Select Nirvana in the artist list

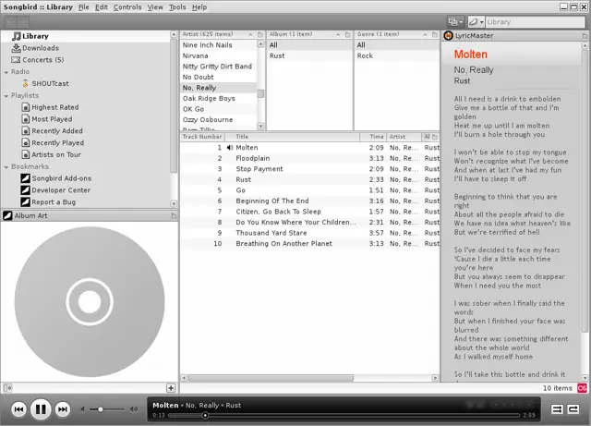(219, 55)
